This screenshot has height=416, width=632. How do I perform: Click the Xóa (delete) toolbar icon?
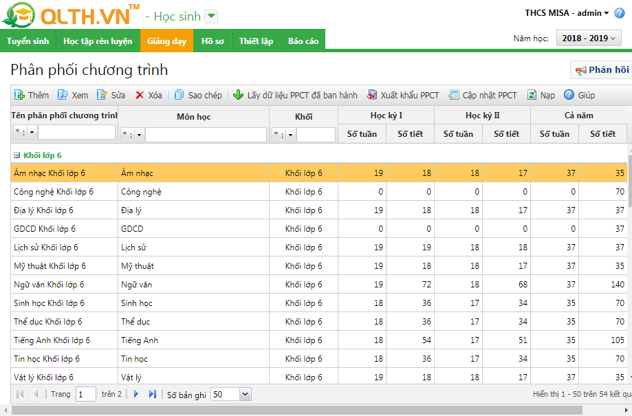[x=140, y=95]
